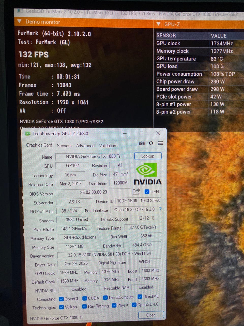The height and width of the screenshot is (326, 244).
Task: Toggle the OpenCL checkbox
Action: [61, 299]
